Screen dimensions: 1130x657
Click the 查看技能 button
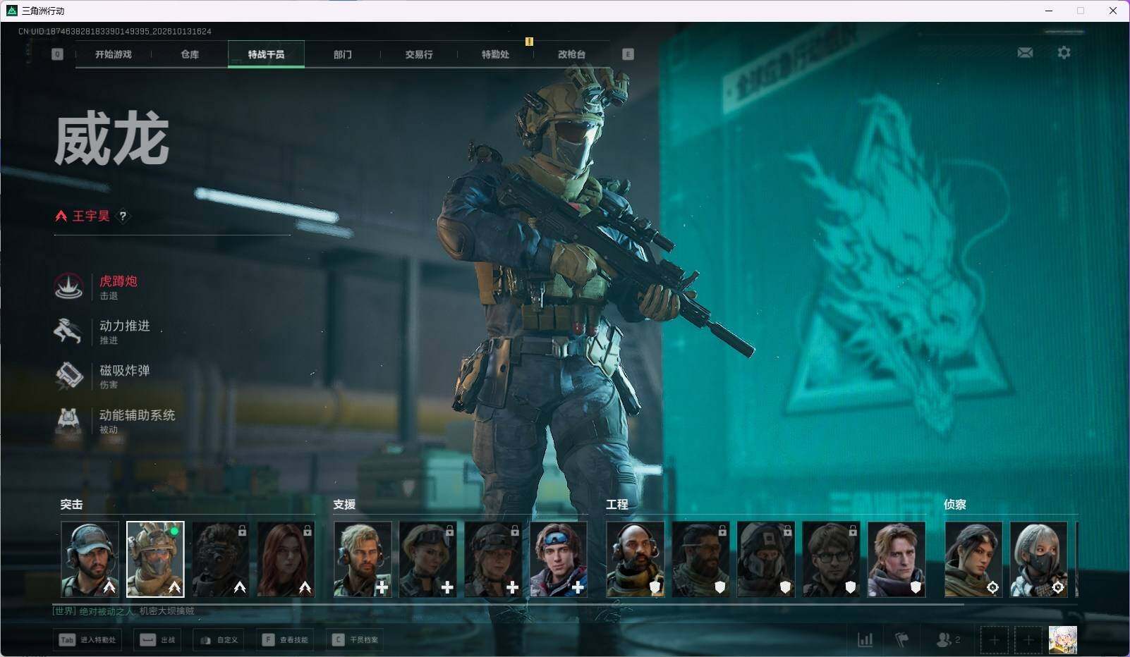(x=285, y=640)
